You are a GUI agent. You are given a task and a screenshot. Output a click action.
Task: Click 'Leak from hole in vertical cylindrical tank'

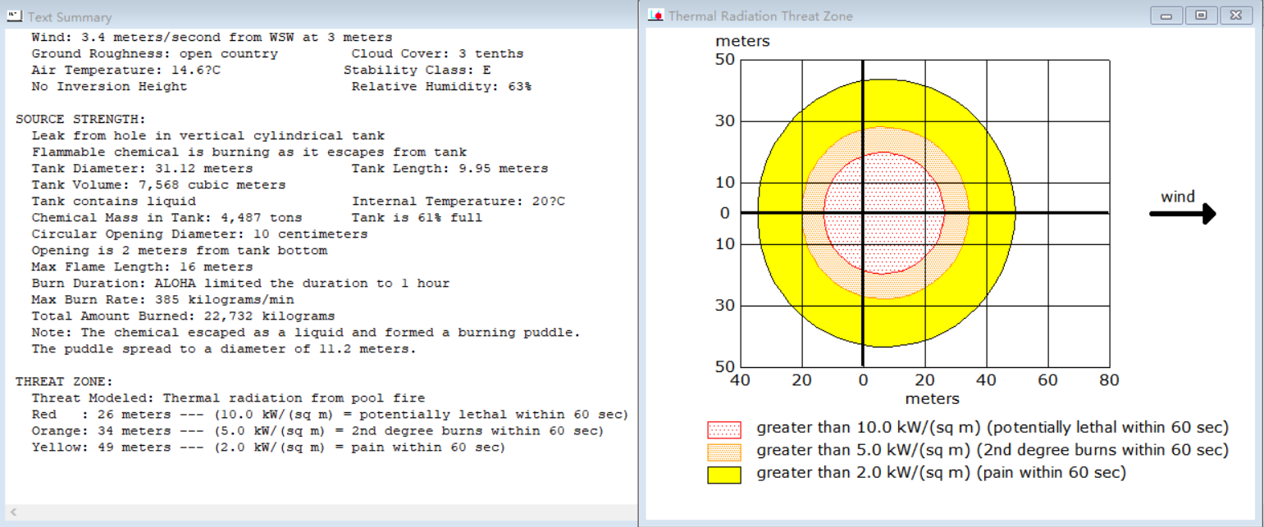[x=208, y=136]
